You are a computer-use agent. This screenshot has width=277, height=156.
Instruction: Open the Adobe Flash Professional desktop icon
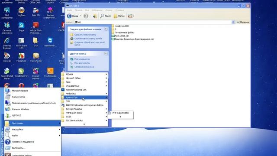click(x=36, y=28)
